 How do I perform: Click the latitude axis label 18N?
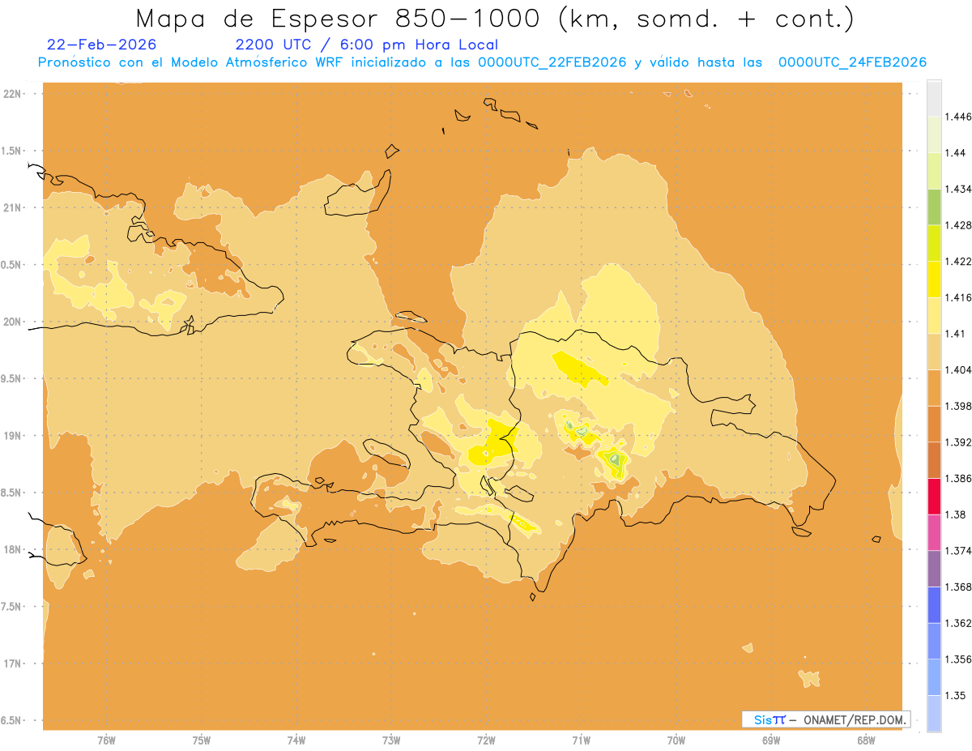tap(12, 549)
